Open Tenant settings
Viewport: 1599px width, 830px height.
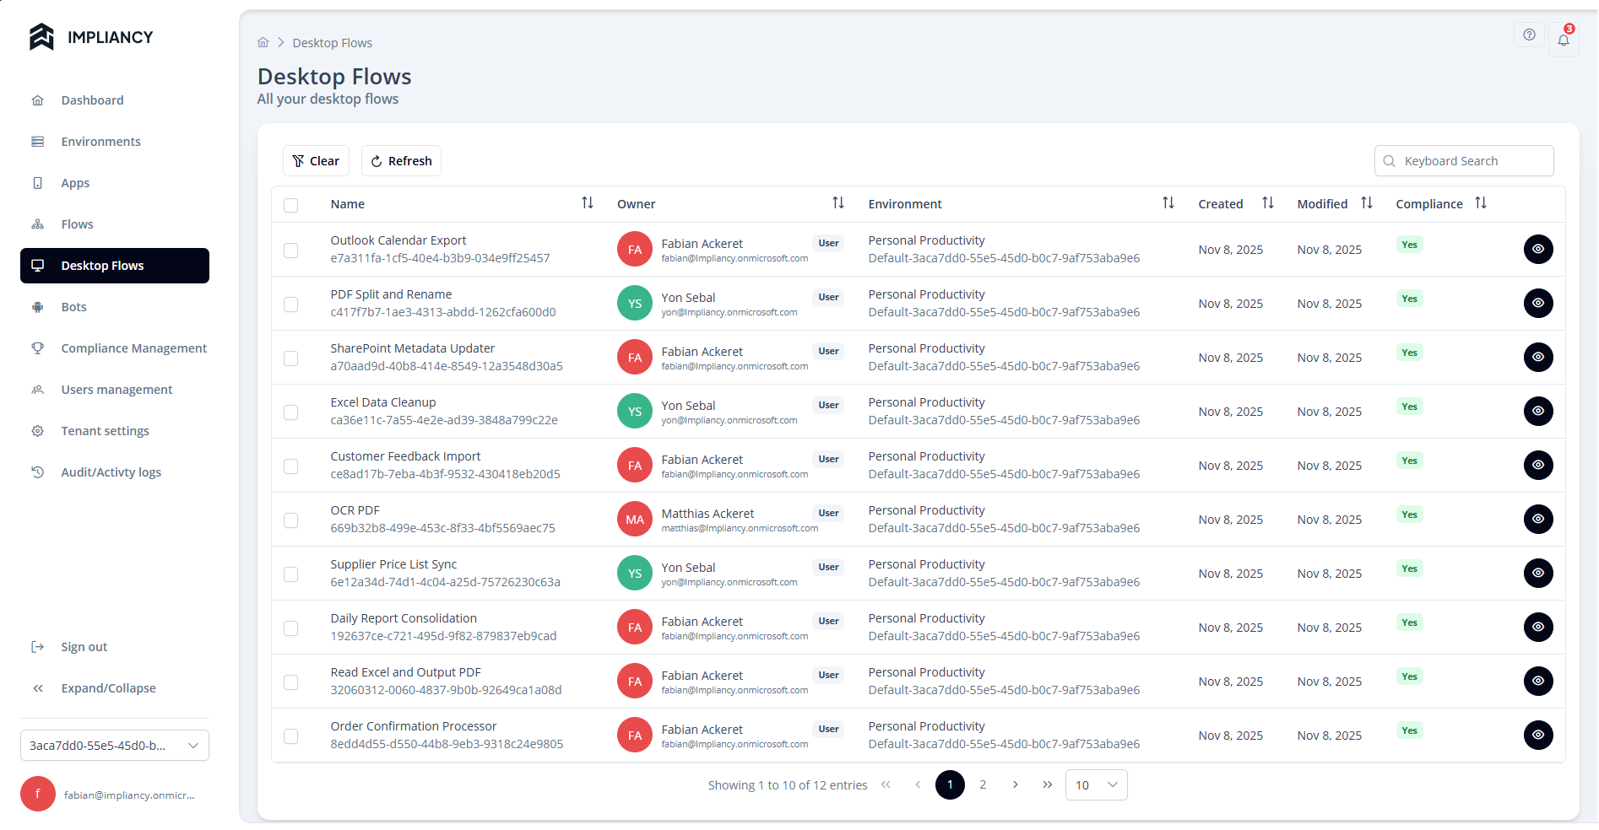tap(106, 430)
